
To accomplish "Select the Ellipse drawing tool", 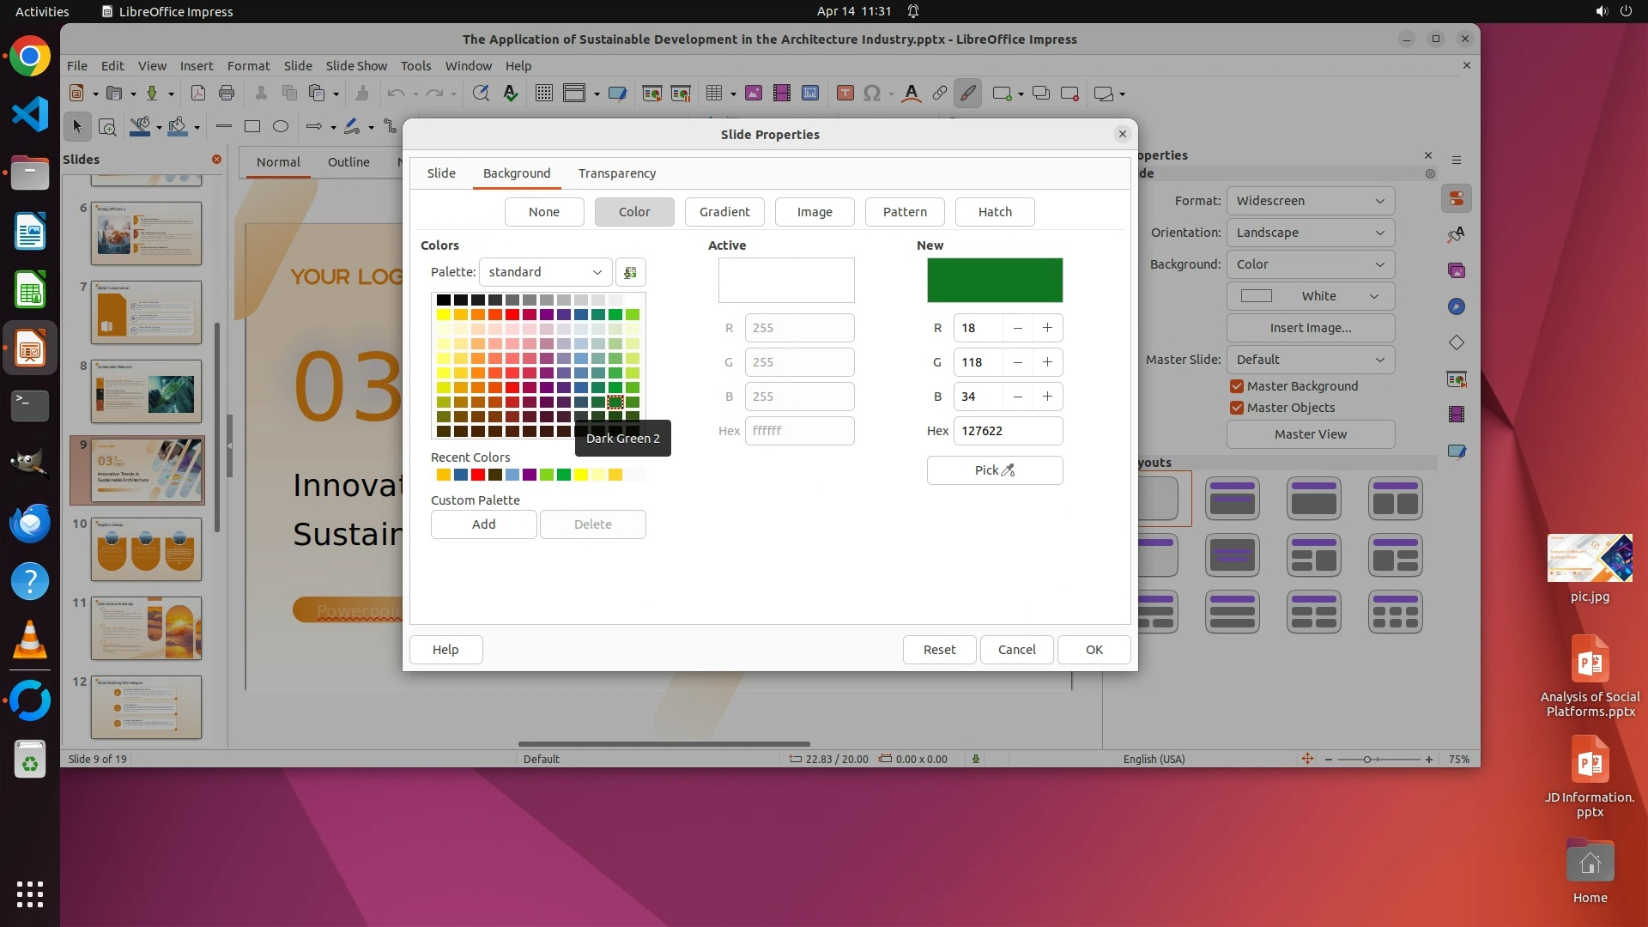I will [280, 127].
